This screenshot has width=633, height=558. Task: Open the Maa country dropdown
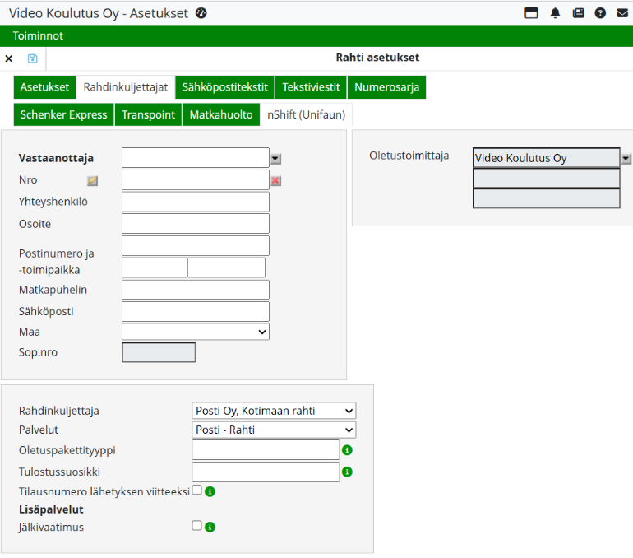pos(196,332)
